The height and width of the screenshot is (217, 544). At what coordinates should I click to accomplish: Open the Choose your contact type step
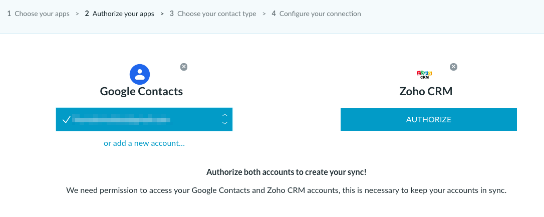[x=213, y=14]
